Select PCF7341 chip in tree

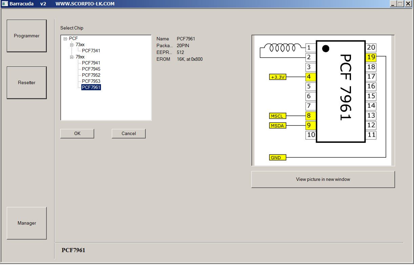91,51
